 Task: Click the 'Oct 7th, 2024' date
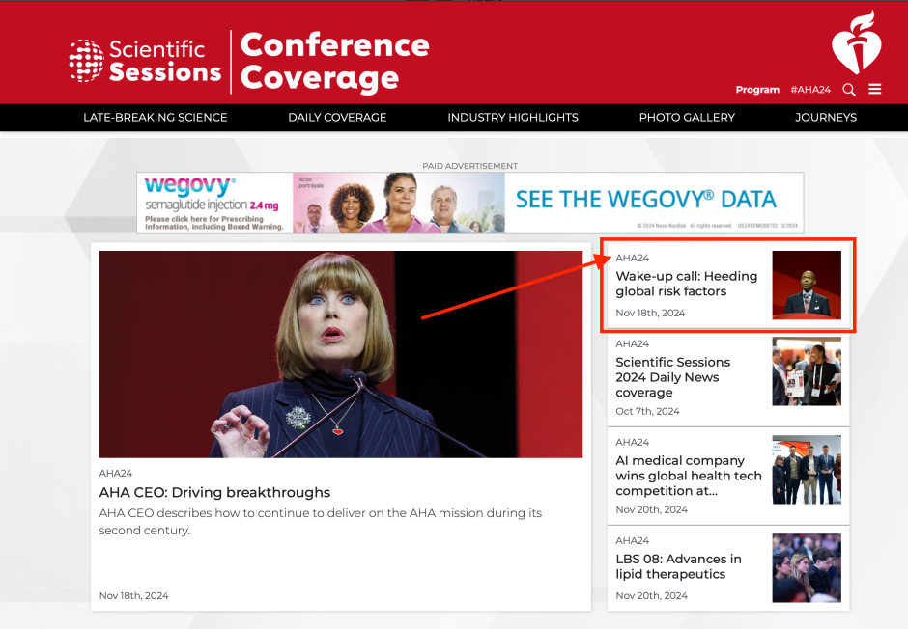click(647, 411)
